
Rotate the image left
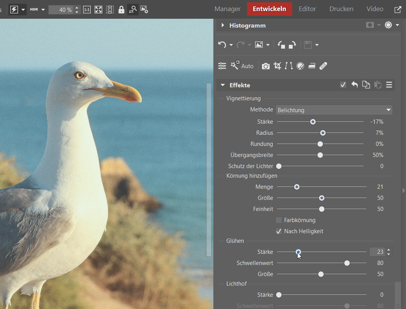tap(281, 45)
